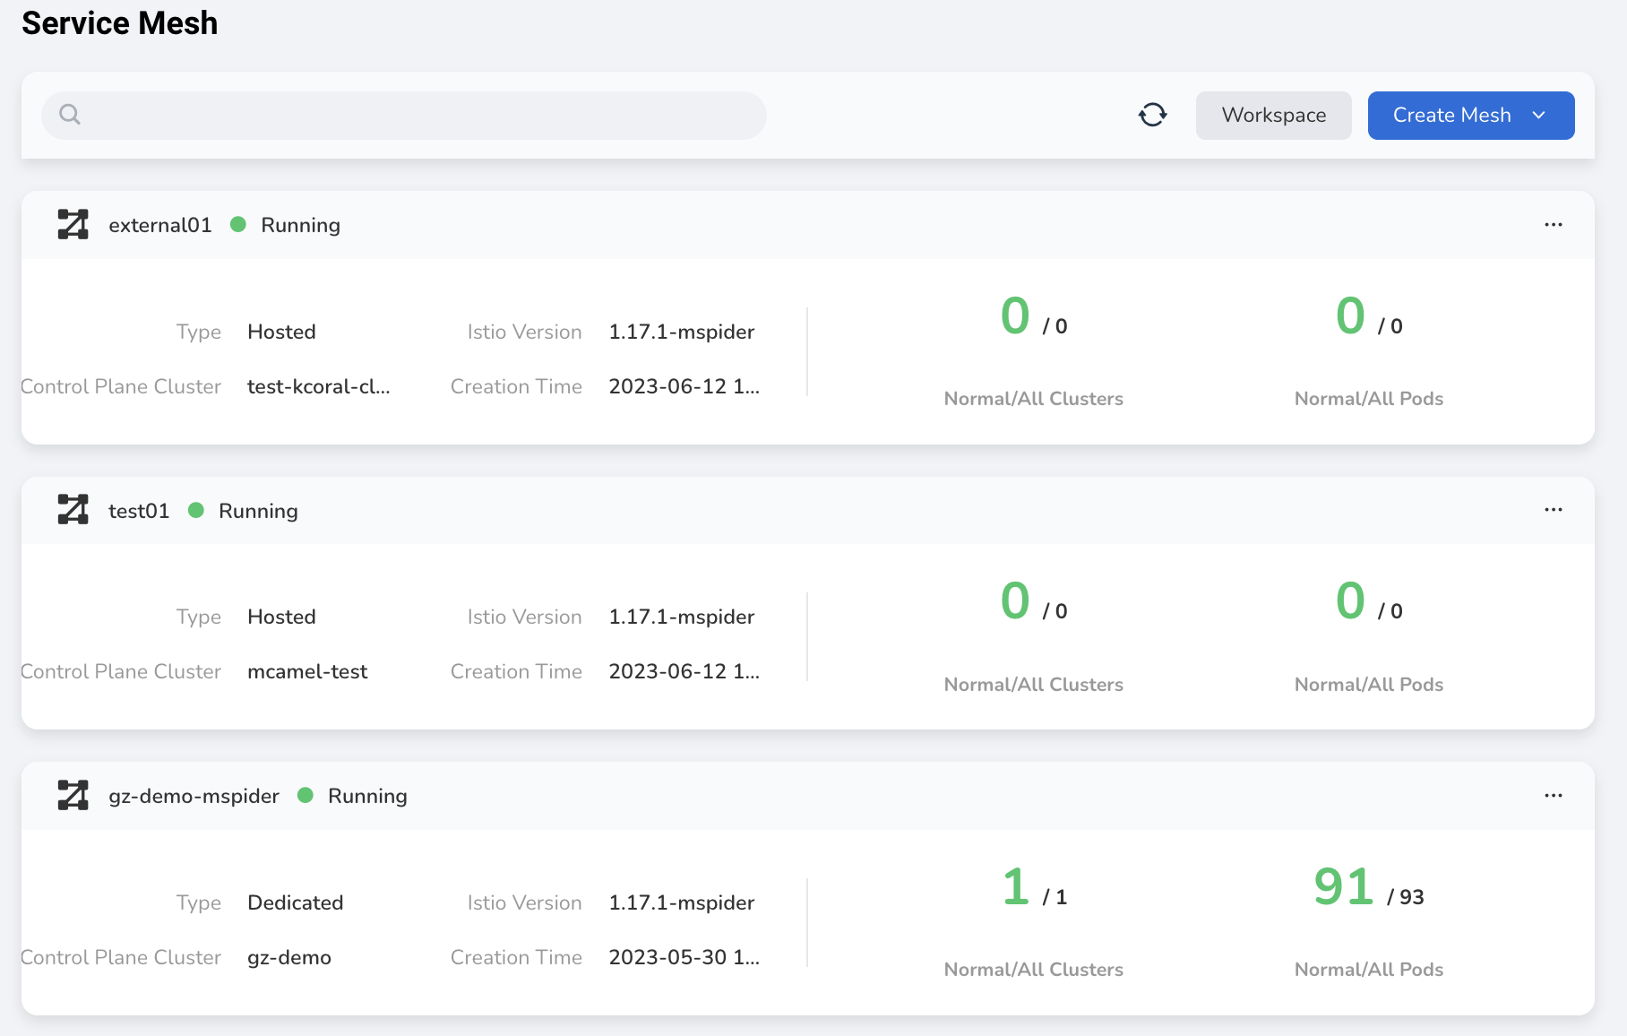Open the Workspace button

pos(1273,115)
